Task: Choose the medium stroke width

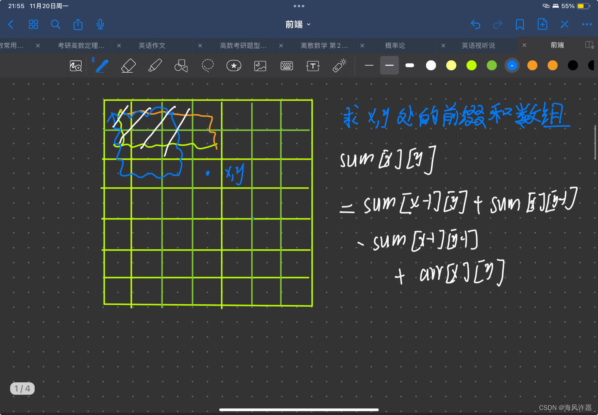Action: point(389,65)
